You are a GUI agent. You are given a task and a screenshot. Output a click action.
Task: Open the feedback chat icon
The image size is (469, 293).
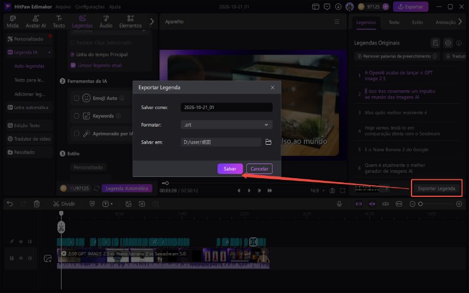pyautogui.click(x=327, y=6)
